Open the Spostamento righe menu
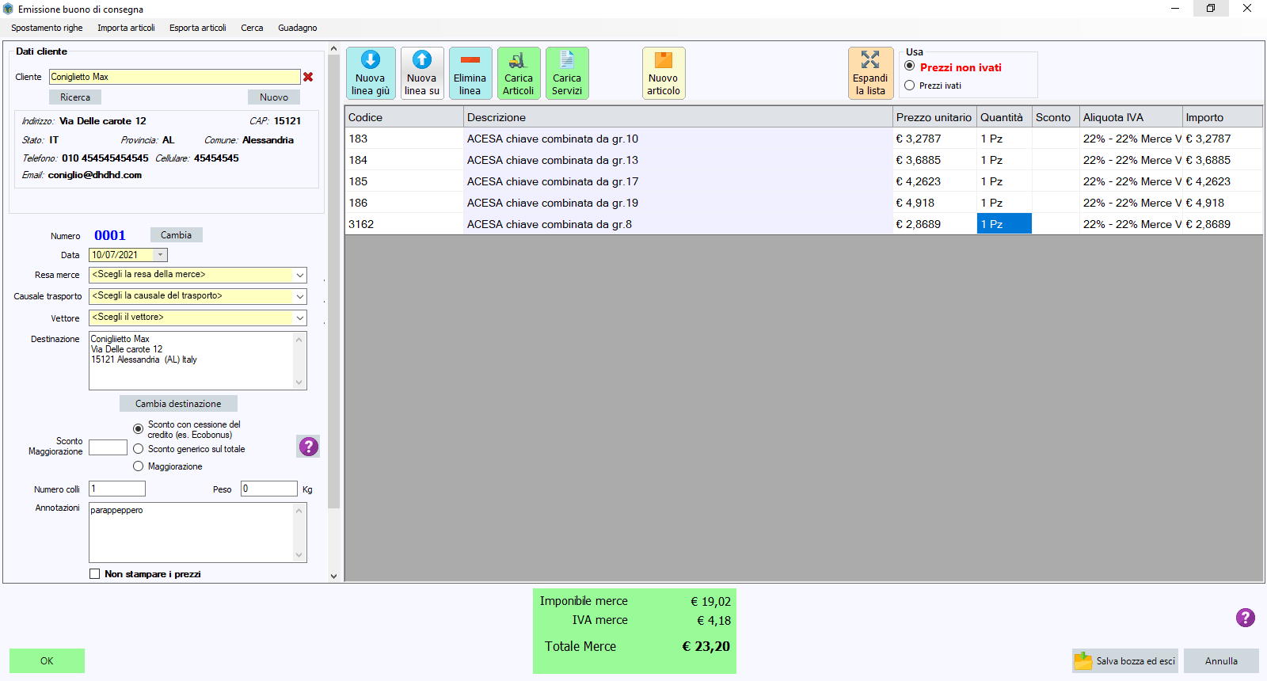The width and height of the screenshot is (1267, 681). [x=47, y=28]
